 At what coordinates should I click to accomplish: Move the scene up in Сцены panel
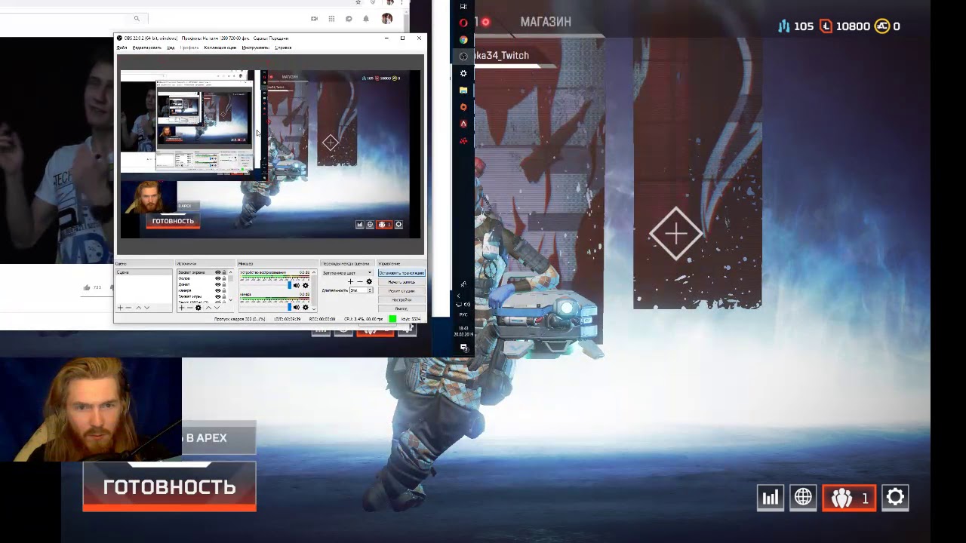[138, 308]
